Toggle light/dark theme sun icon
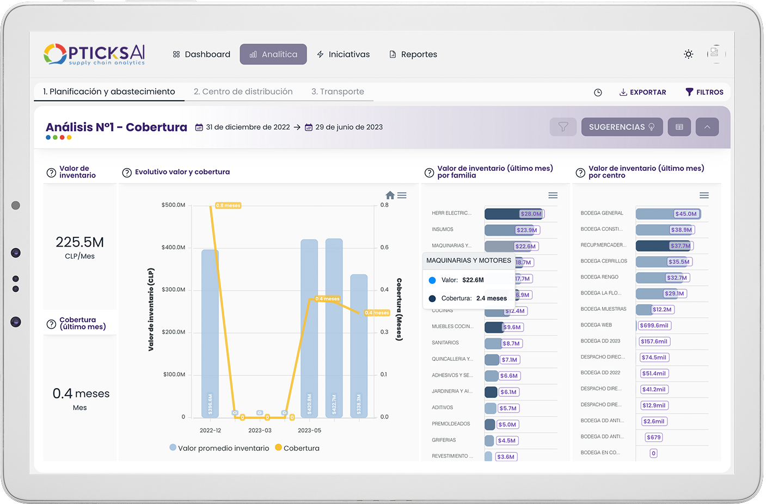Screen dimensions: 766x504 [688, 54]
